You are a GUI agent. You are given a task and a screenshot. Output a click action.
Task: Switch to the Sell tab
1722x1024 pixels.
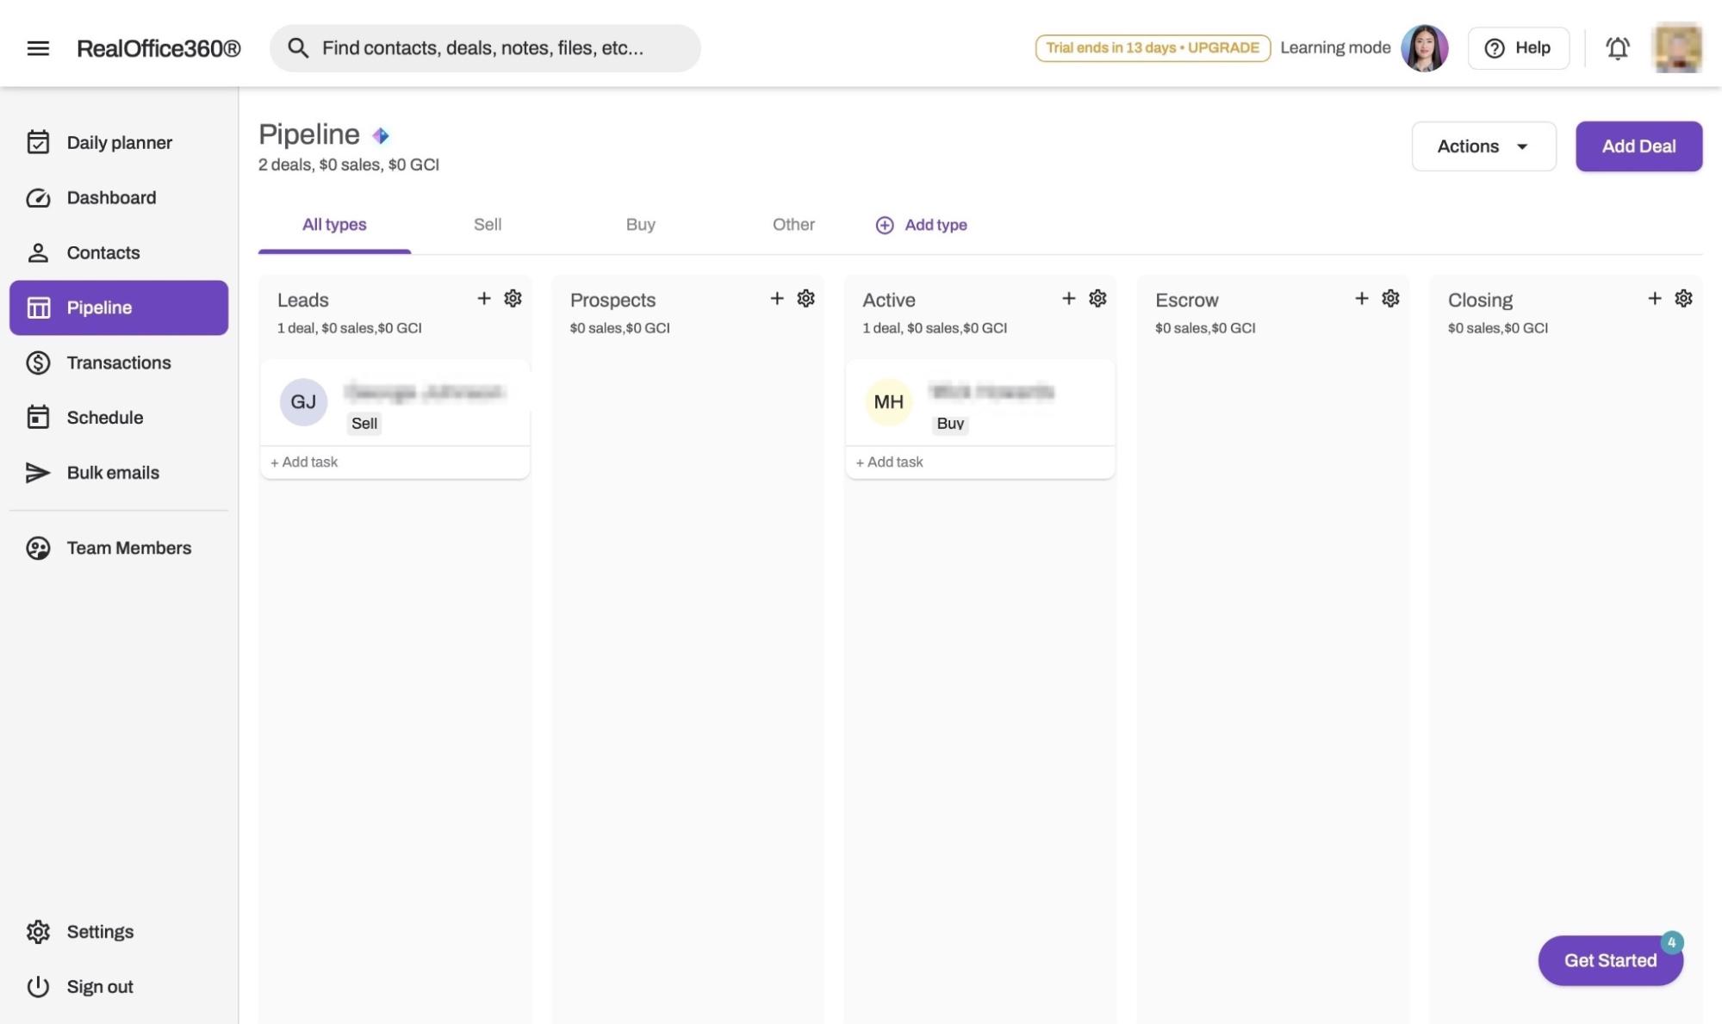487,225
